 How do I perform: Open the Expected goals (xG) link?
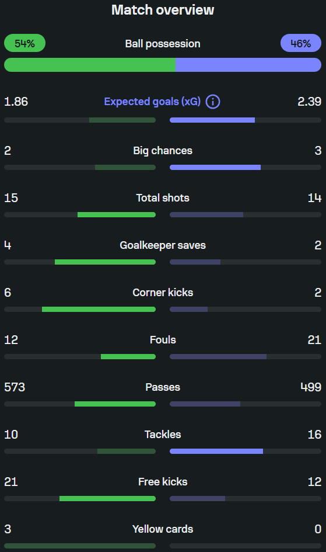click(152, 102)
